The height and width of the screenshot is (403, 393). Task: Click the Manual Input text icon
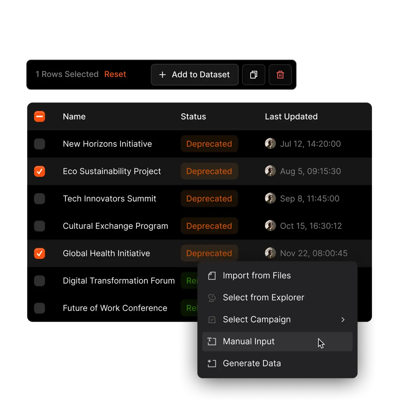tap(212, 342)
